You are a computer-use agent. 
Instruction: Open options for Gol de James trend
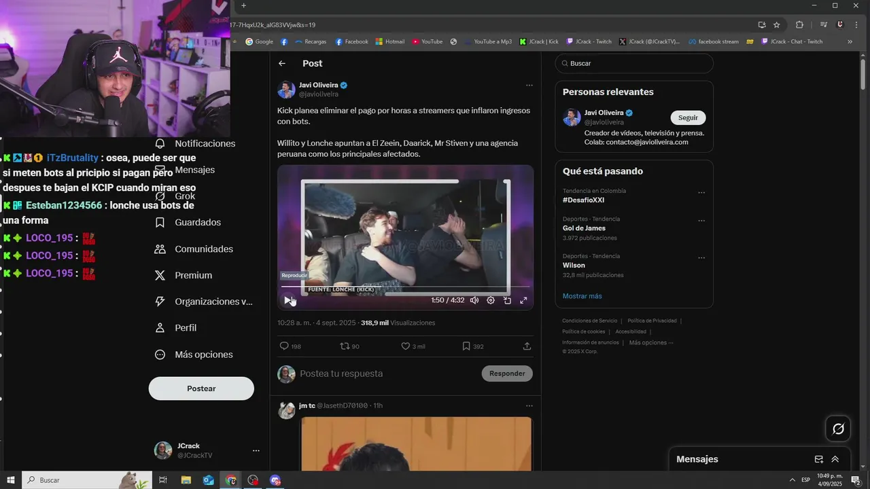coord(701,221)
